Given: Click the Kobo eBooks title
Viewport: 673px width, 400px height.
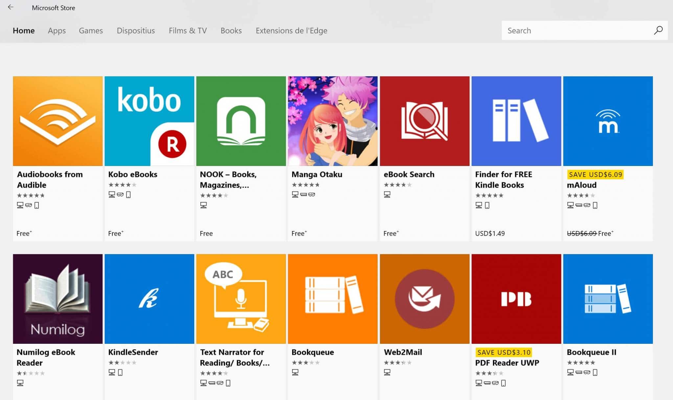Looking at the screenshot, I should [x=133, y=174].
